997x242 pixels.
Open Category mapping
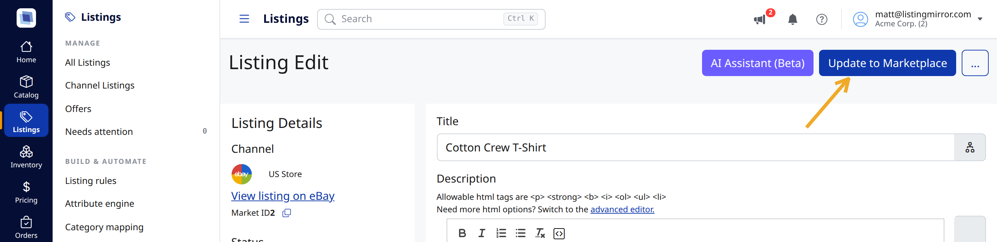pos(104,227)
